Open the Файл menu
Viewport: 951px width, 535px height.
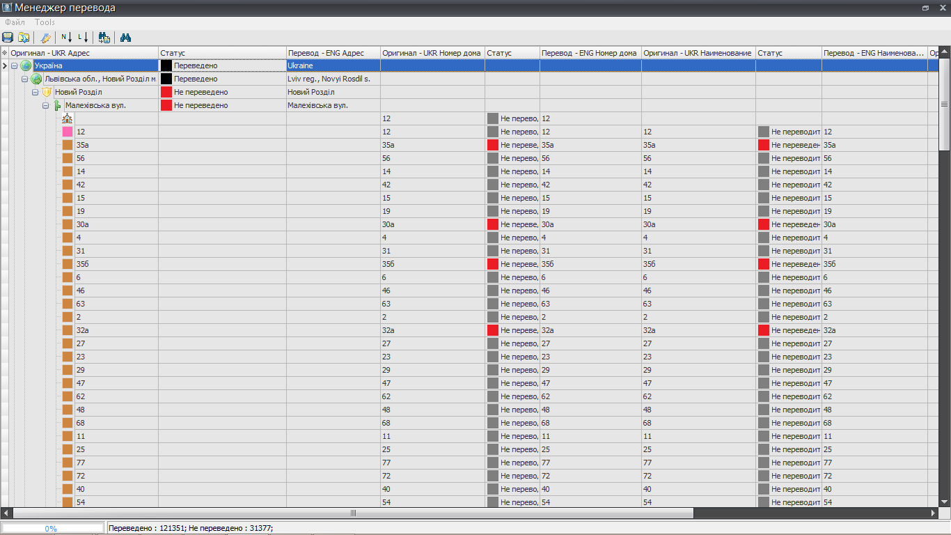[x=15, y=22]
